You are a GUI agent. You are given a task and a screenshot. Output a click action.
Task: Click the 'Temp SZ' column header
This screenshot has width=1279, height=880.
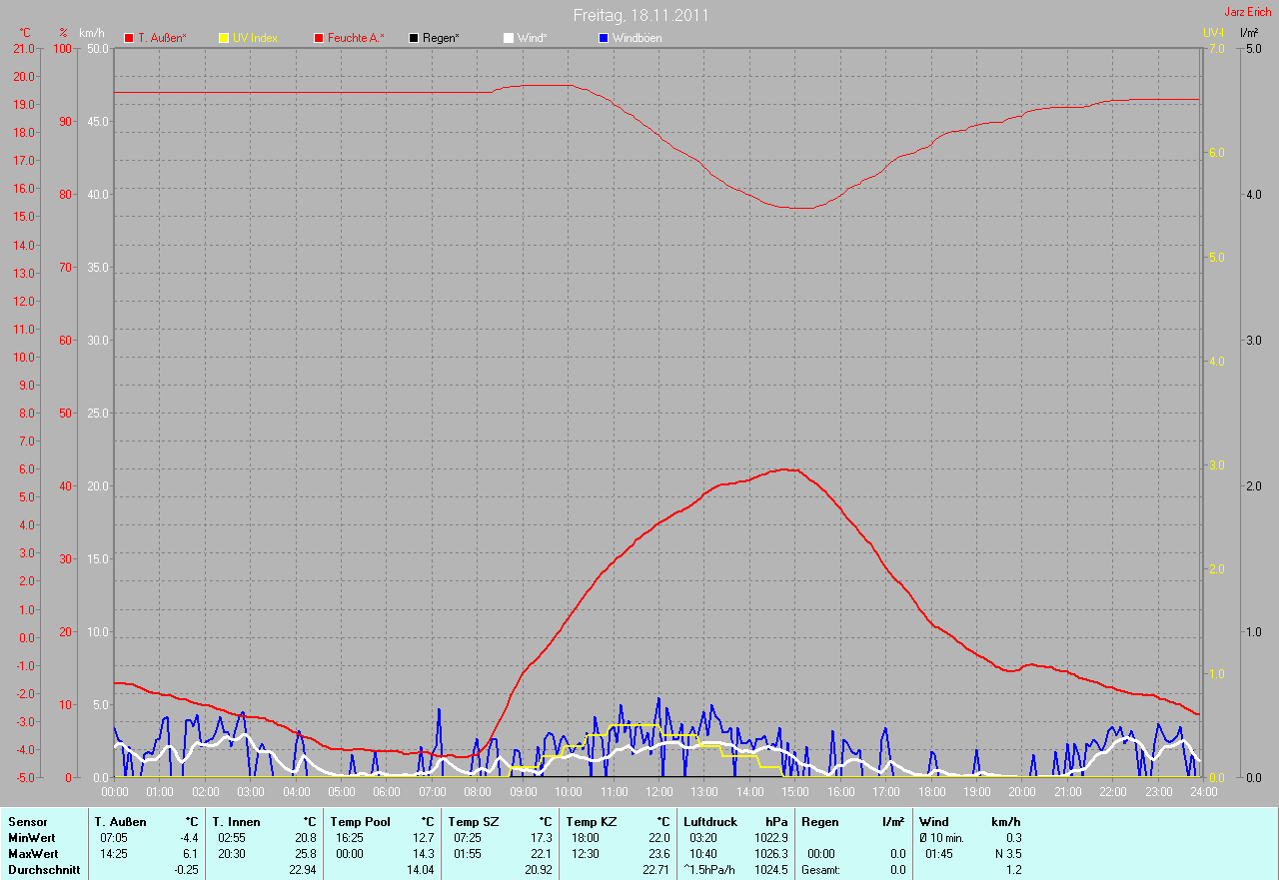(x=473, y=822)
